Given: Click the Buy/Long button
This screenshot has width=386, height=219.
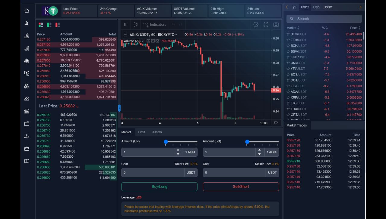Looking at the screenshot, I should pyautogui.click(x=159, y=187).
